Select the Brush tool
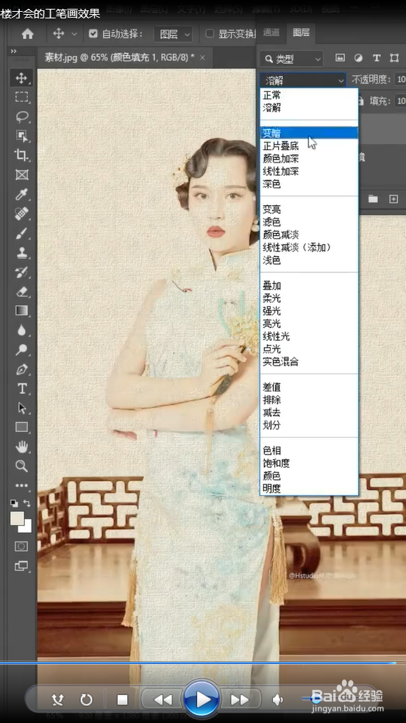Viewport: 406px width, 723px height. [x=21, y=233]
